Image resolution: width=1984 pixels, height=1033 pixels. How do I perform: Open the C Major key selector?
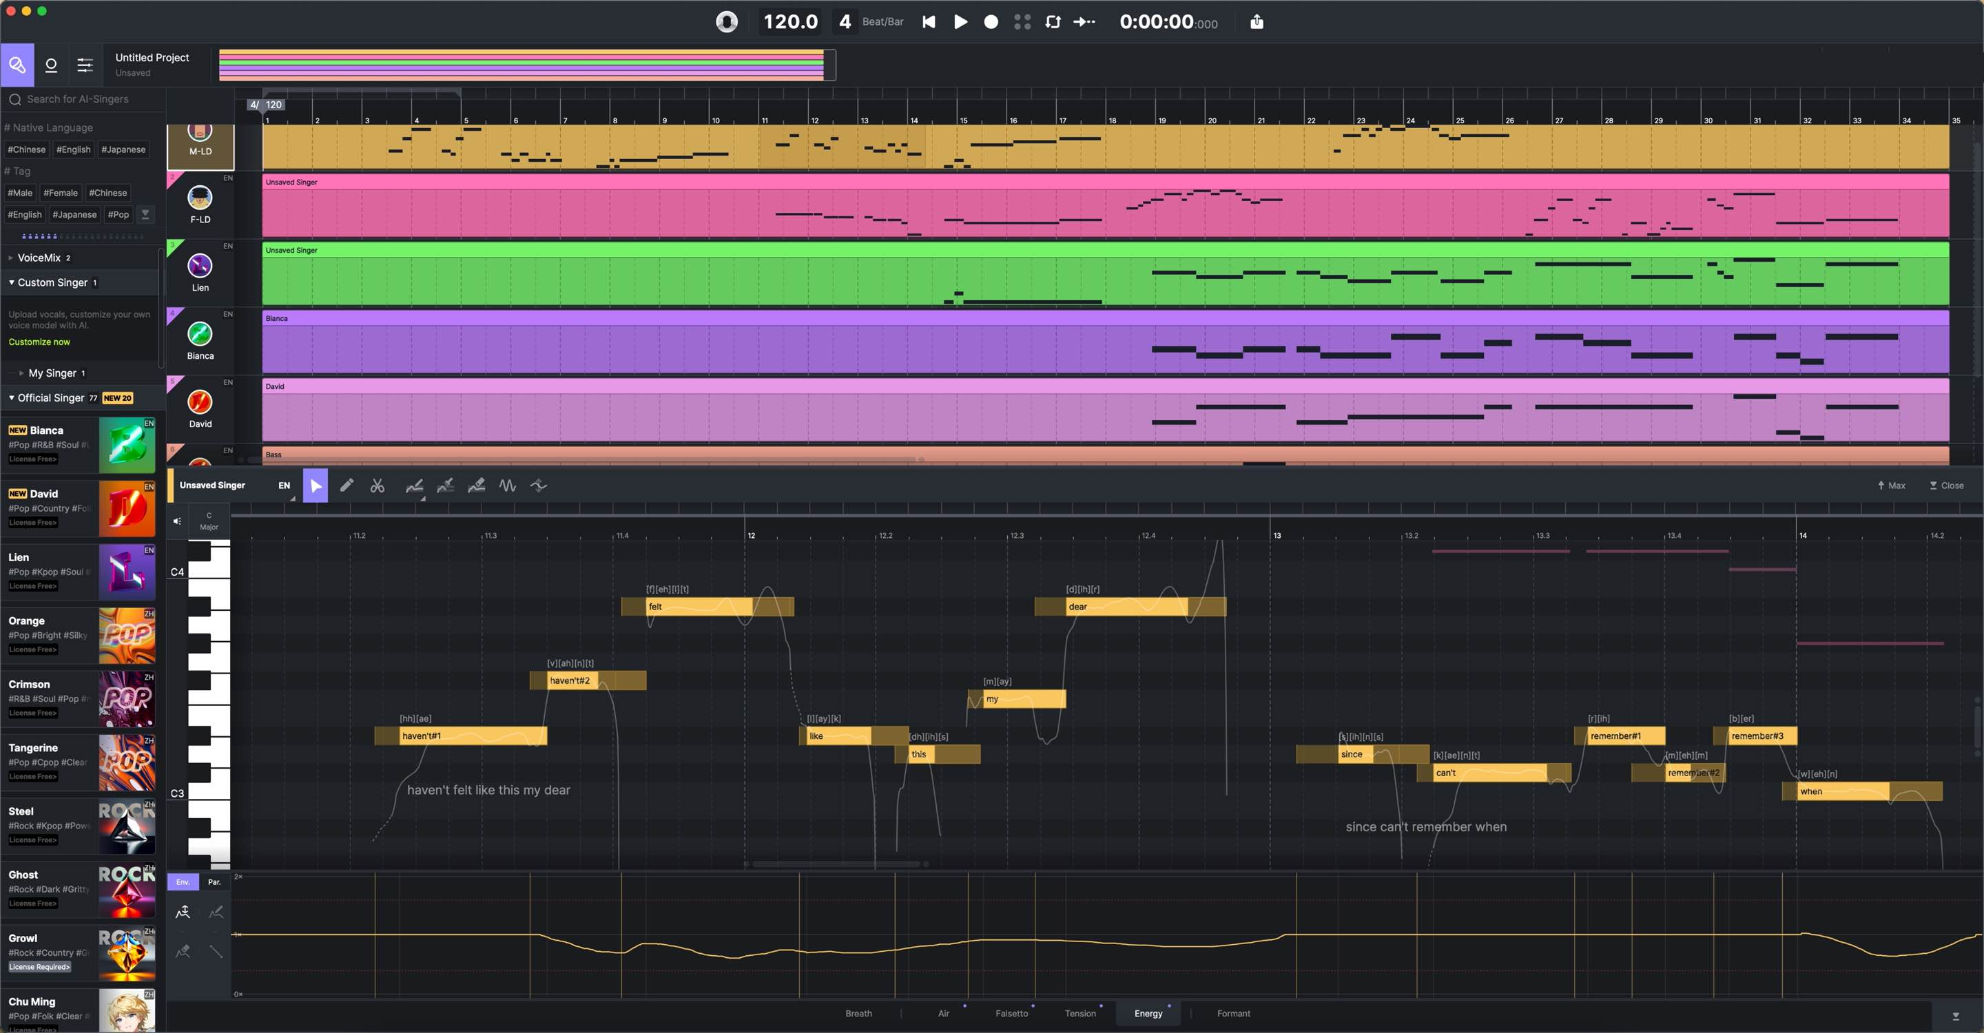[x=209, y=521]
